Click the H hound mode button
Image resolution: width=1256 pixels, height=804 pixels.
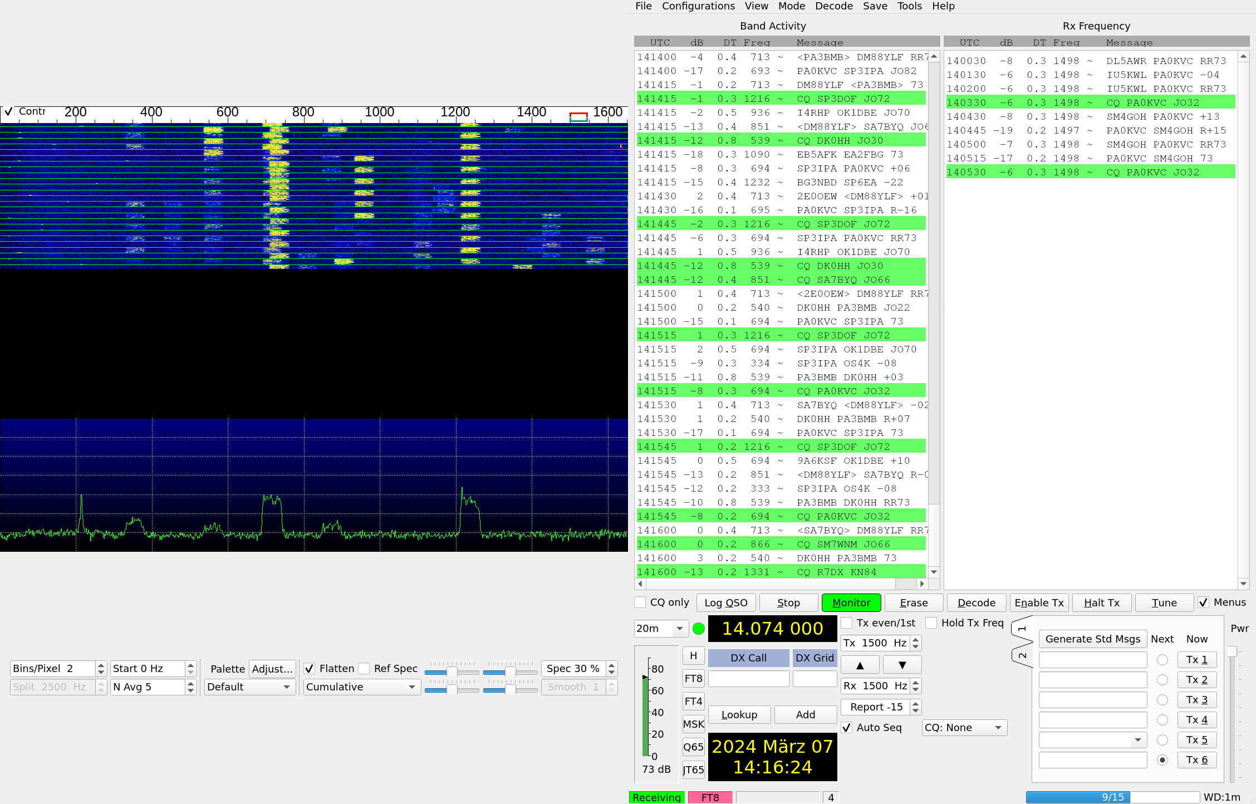coord(693,656)
